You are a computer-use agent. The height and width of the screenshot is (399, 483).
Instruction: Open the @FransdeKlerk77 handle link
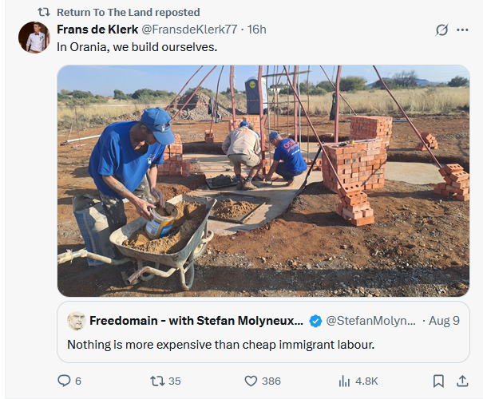pyautogui.click(x=191, y=30)
